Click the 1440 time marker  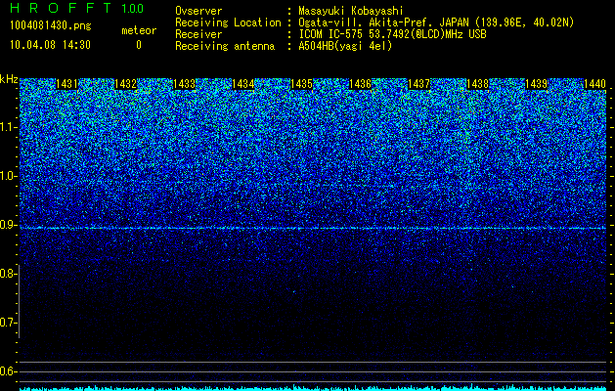coord(594,84)
